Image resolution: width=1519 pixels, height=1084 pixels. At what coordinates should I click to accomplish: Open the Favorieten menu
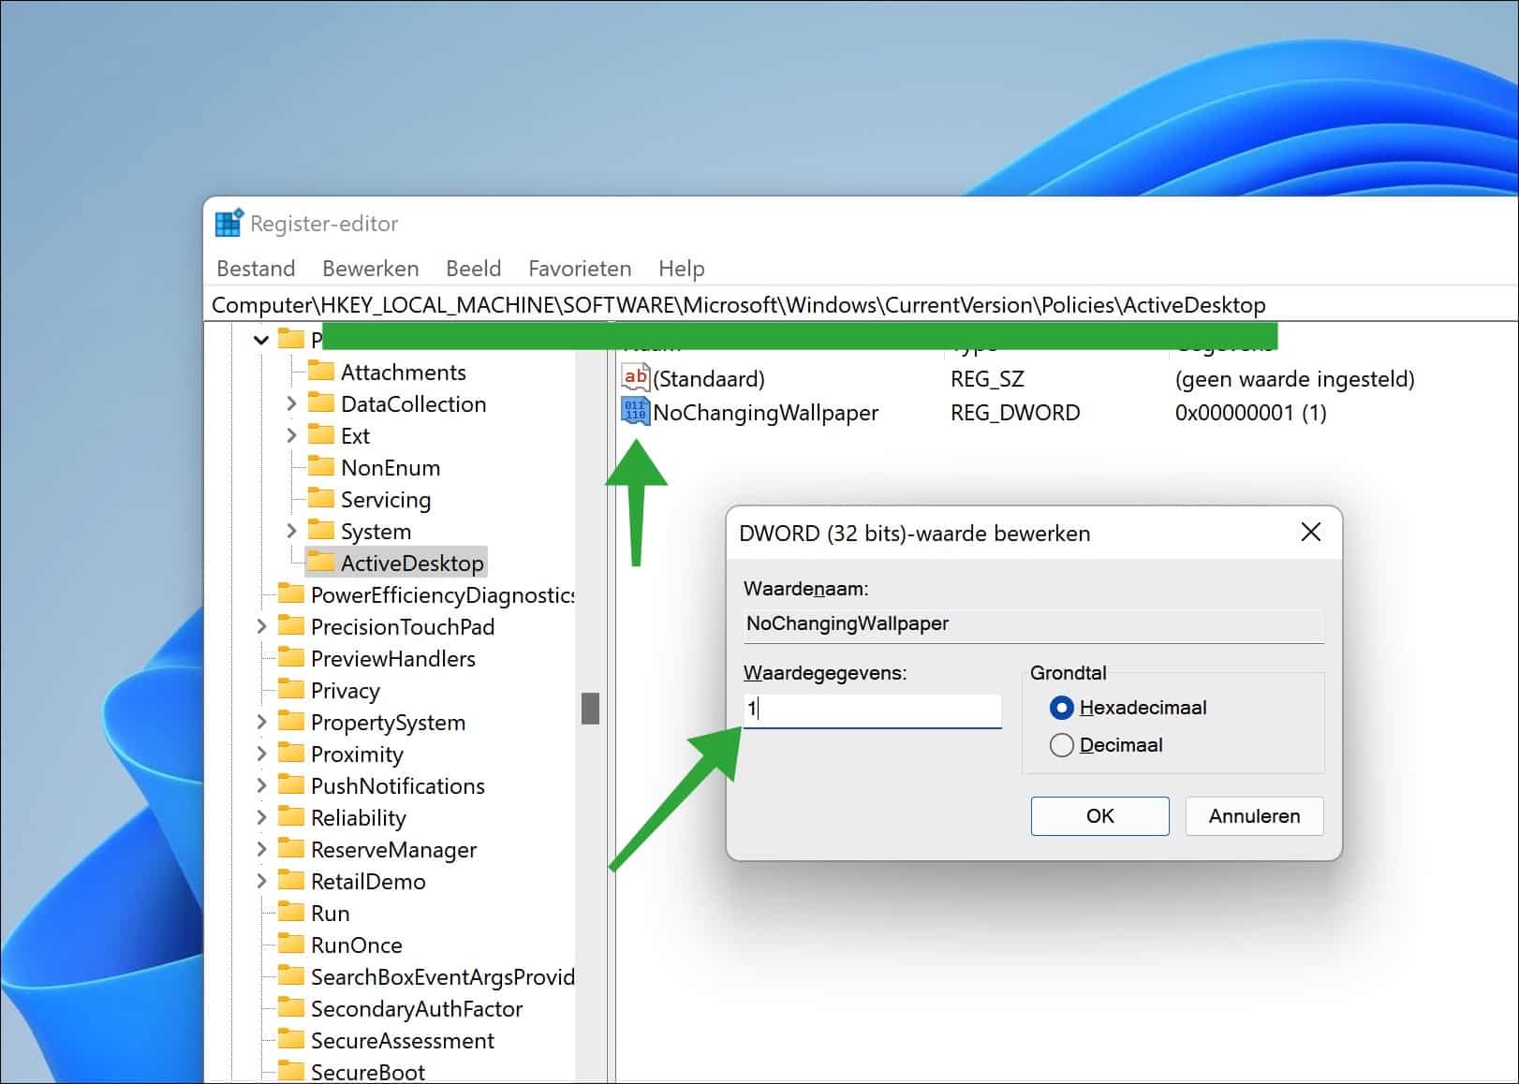point(579,269)
